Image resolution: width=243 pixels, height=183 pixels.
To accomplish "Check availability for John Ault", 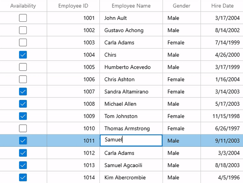I will point(23,18).
